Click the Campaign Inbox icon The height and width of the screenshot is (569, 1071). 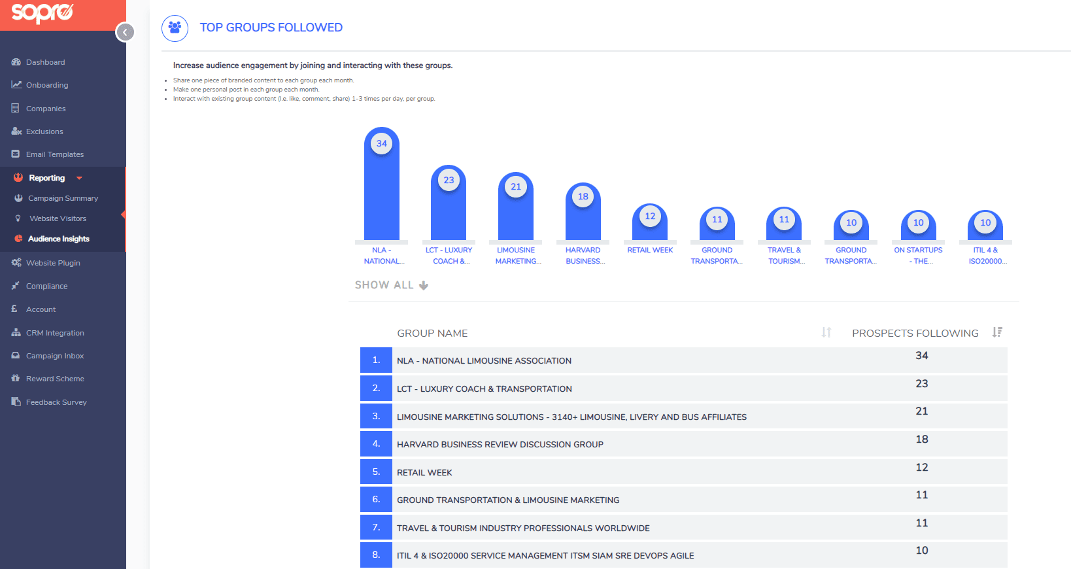pyautogui.click(x=15, y=355)
